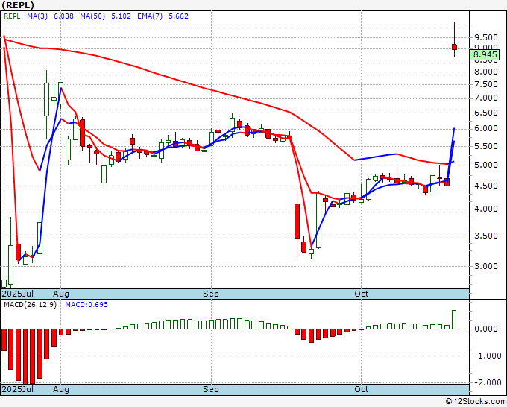
Task: Click the 8.945 current price tag
Action: 485,54
